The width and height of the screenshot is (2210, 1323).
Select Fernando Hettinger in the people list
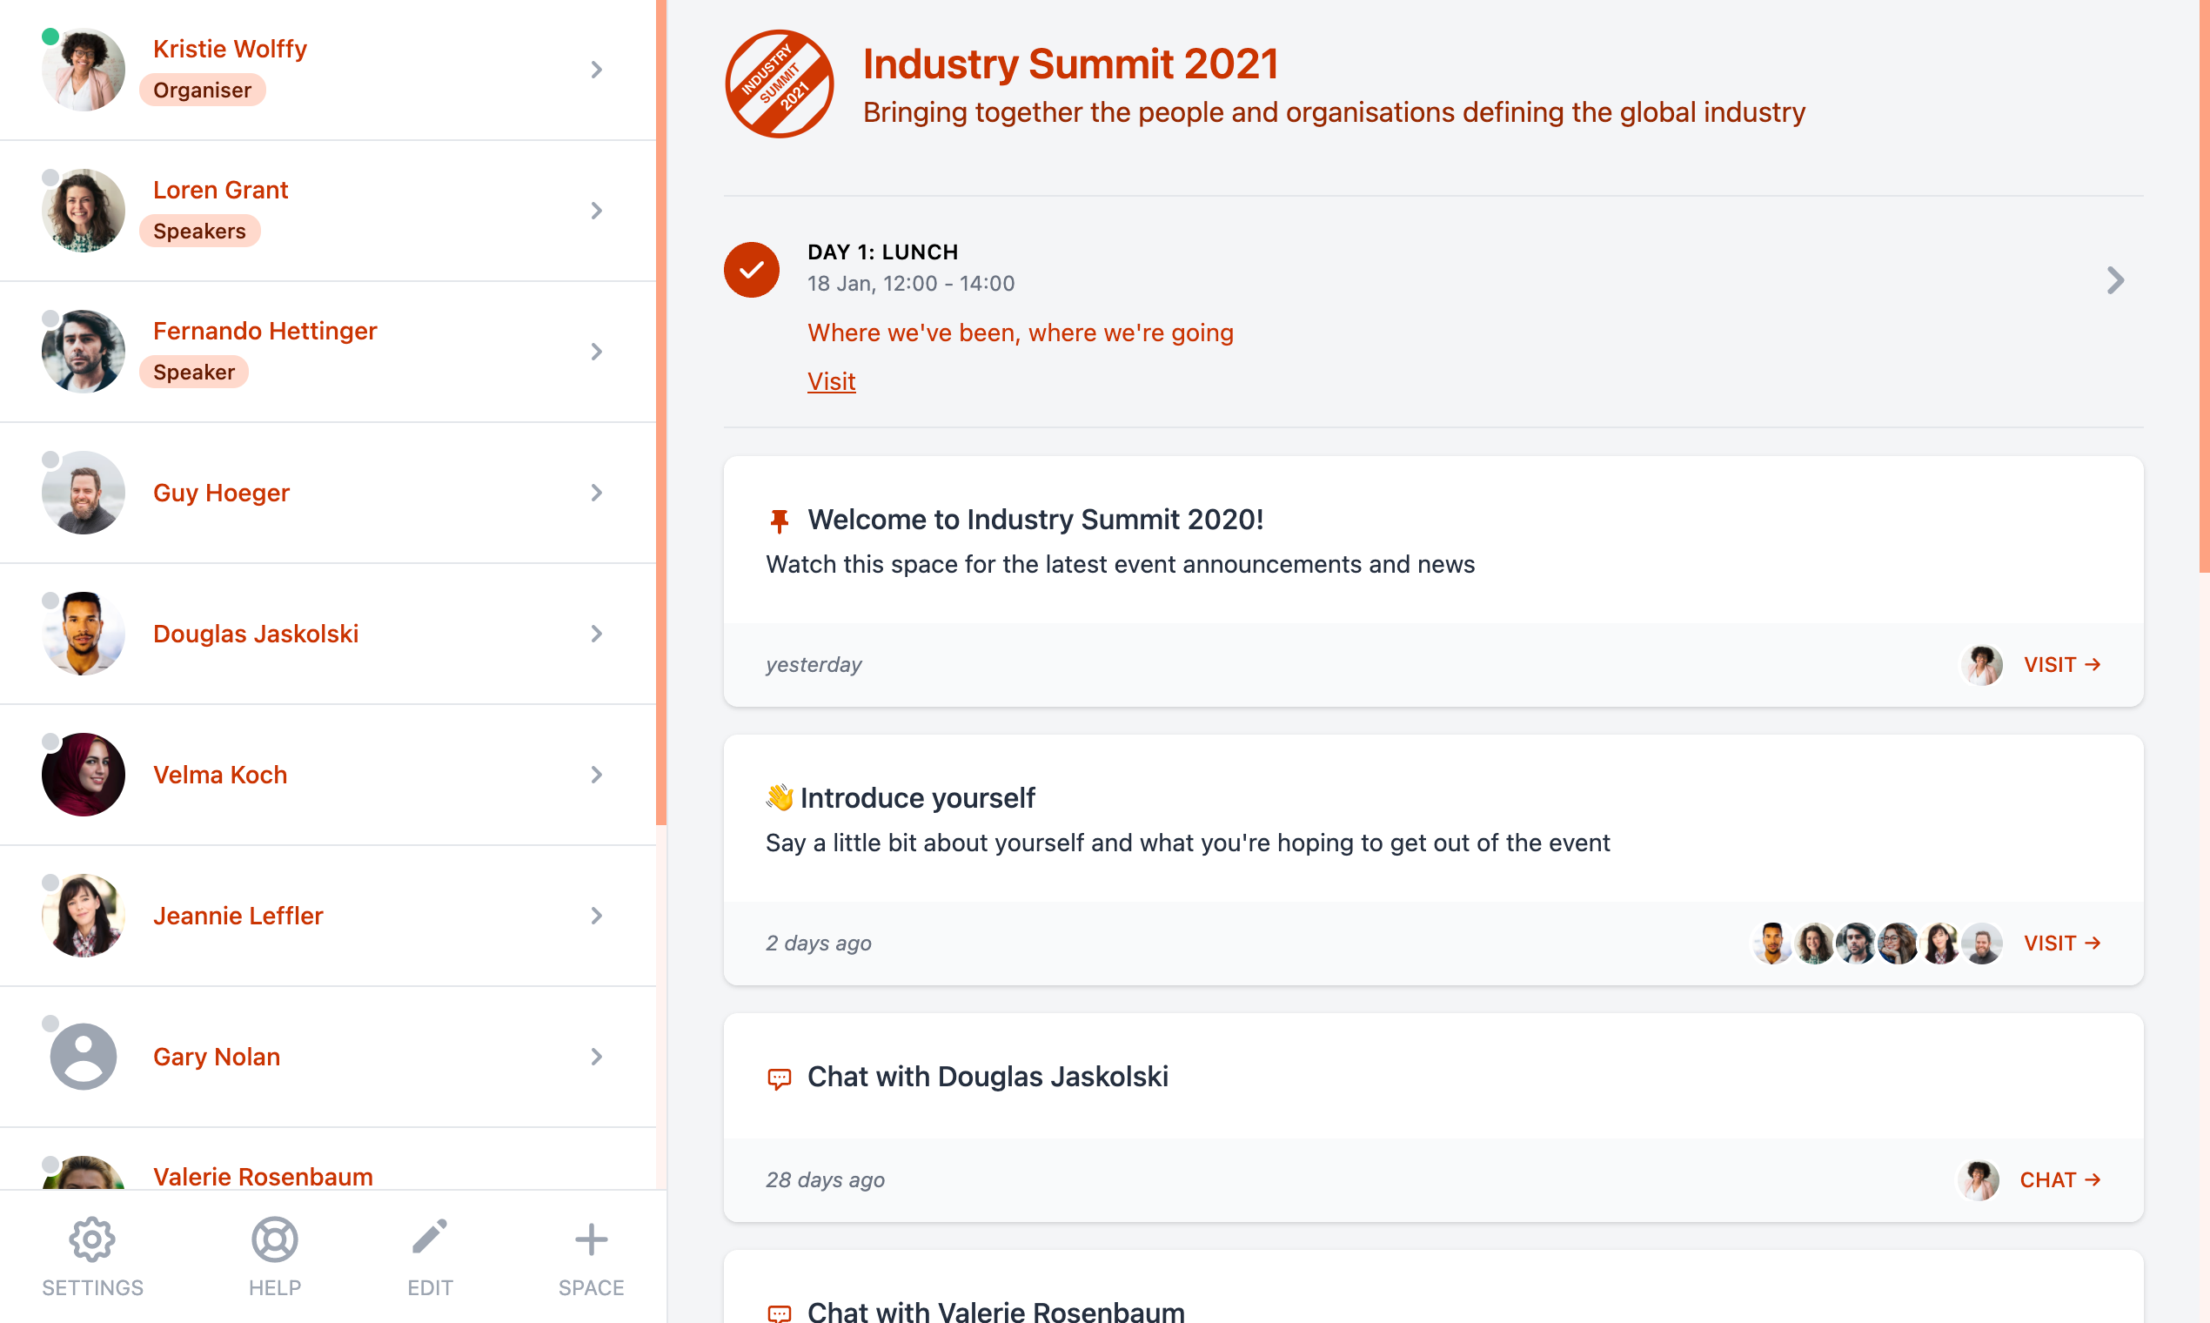point(265,331)
